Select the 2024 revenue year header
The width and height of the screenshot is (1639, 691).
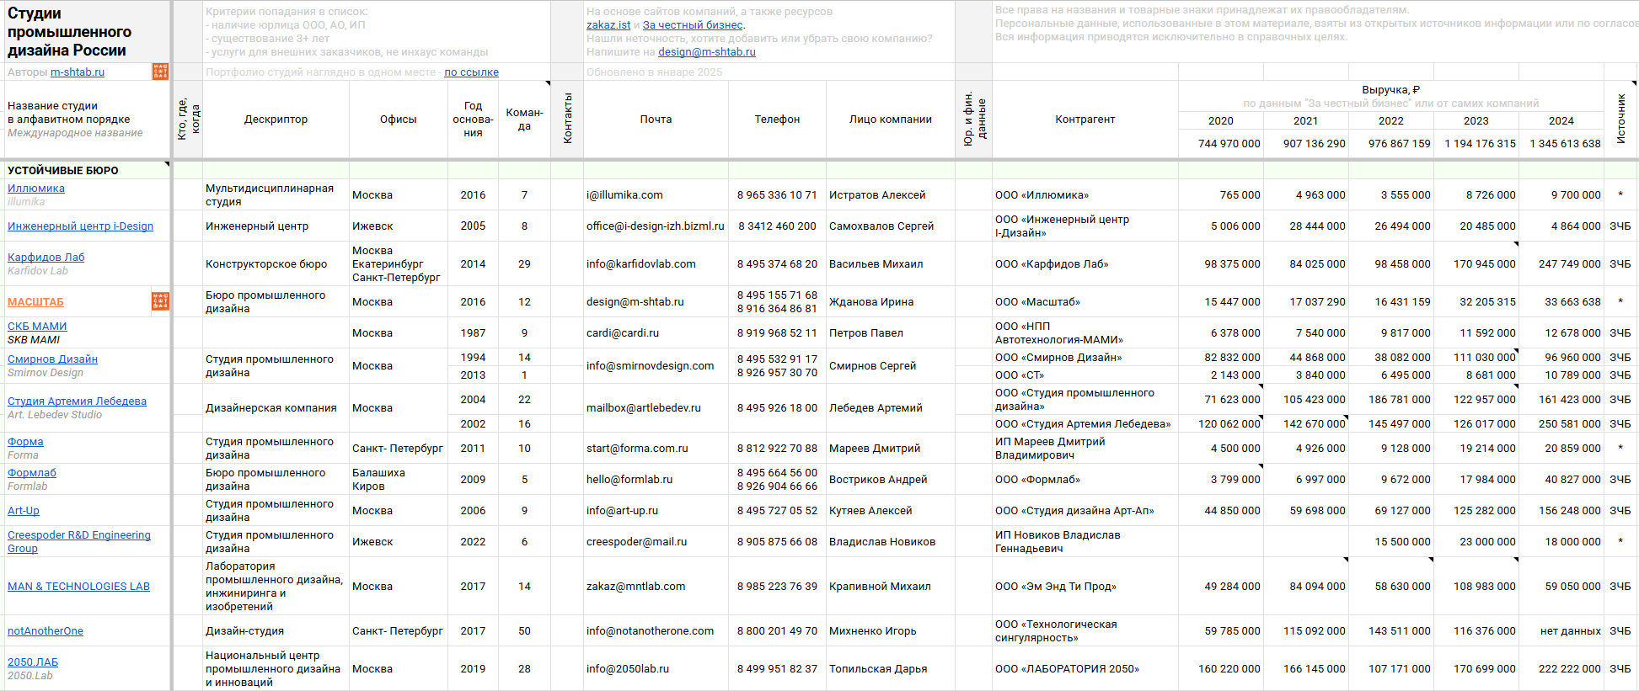(x=1561, y=121)
